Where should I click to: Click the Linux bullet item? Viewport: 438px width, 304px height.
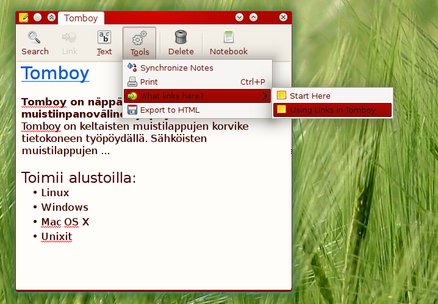[x=55, y=193]
